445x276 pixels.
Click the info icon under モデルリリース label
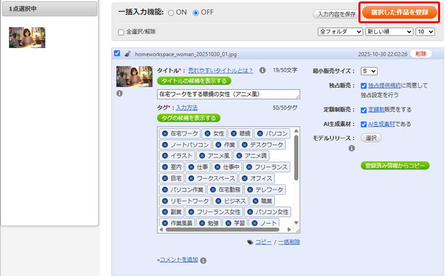[x=352, y=148]
